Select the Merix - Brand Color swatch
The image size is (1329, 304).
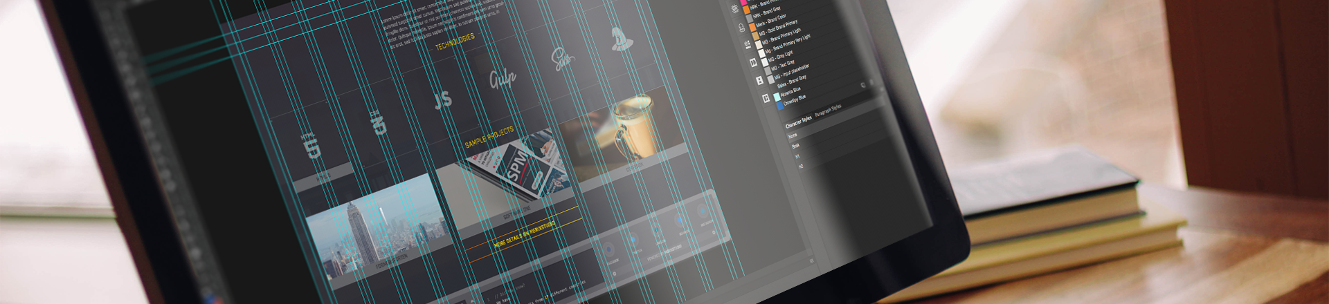pyautogui.click(x=767, y=21)
